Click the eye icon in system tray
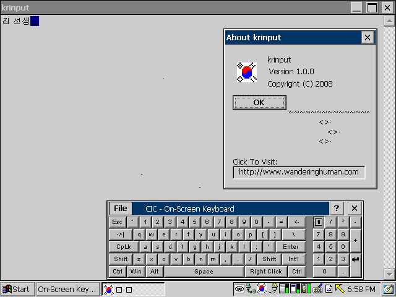The image size is (396, 297). click(239, 289)
